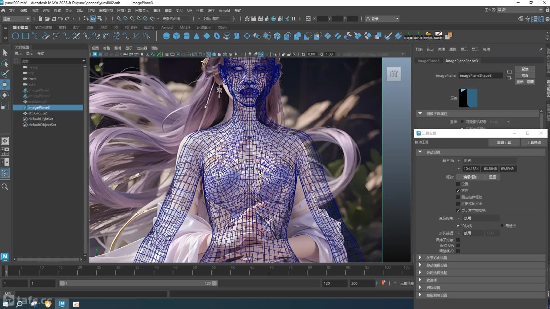
Task: Expand the 软选择 section
Action: coord(420,280)
